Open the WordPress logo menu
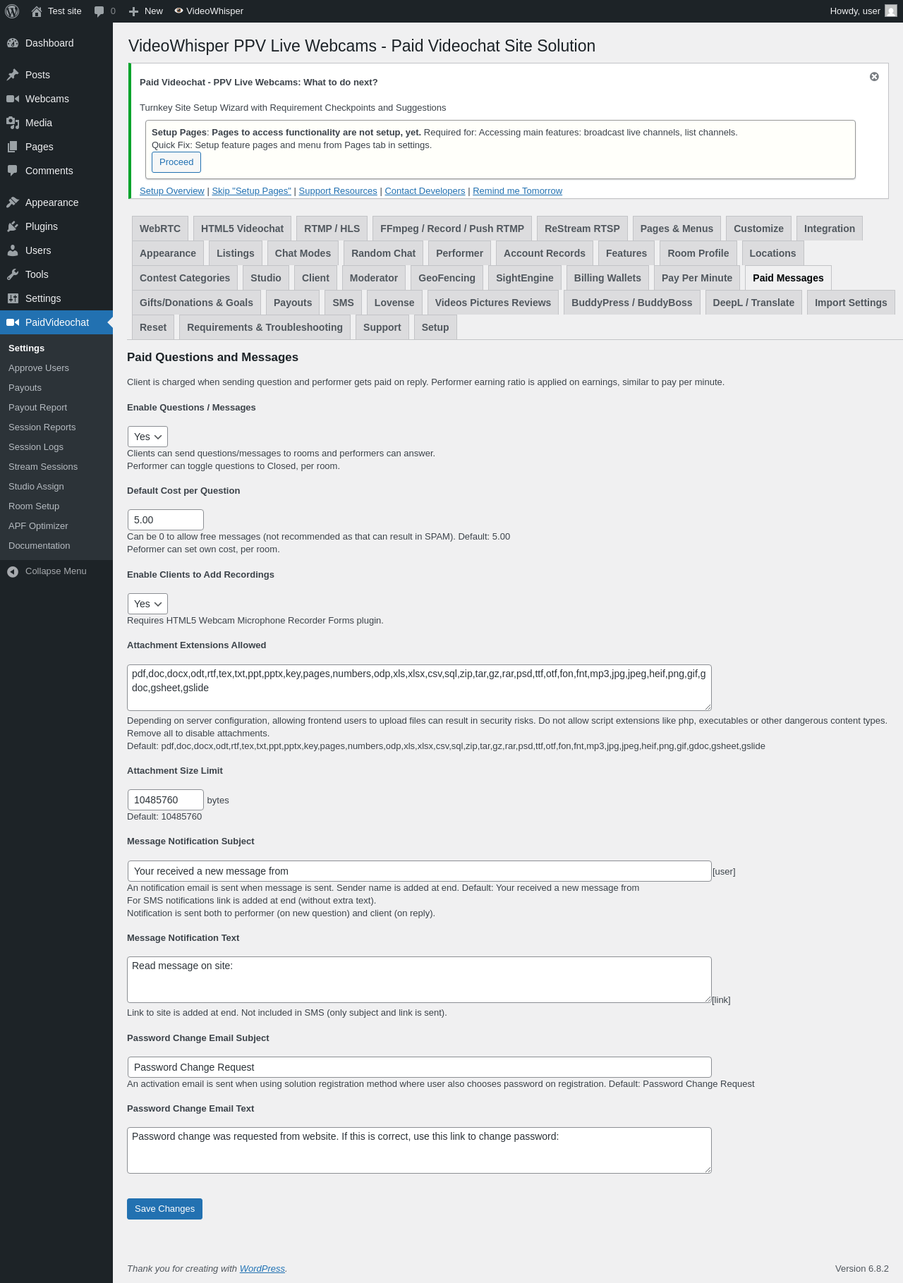This screenshot has height=1283, width=903. (x=12, y=11)
